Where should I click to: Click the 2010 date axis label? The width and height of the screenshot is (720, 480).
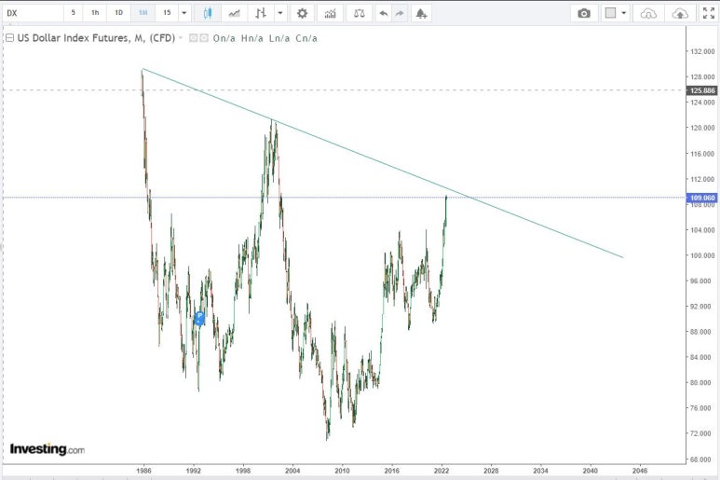[x=342, y=471]
